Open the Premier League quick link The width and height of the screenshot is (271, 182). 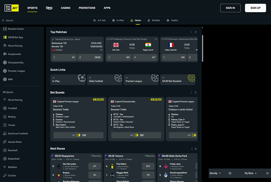tap(141, 80)
